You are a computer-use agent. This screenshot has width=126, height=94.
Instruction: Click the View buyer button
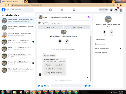click(51, 27)
